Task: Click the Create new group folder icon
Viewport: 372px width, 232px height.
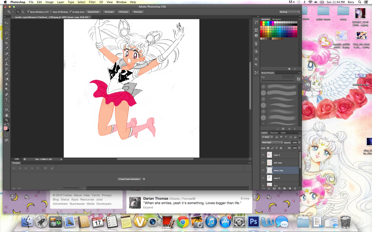Action: 285,188
